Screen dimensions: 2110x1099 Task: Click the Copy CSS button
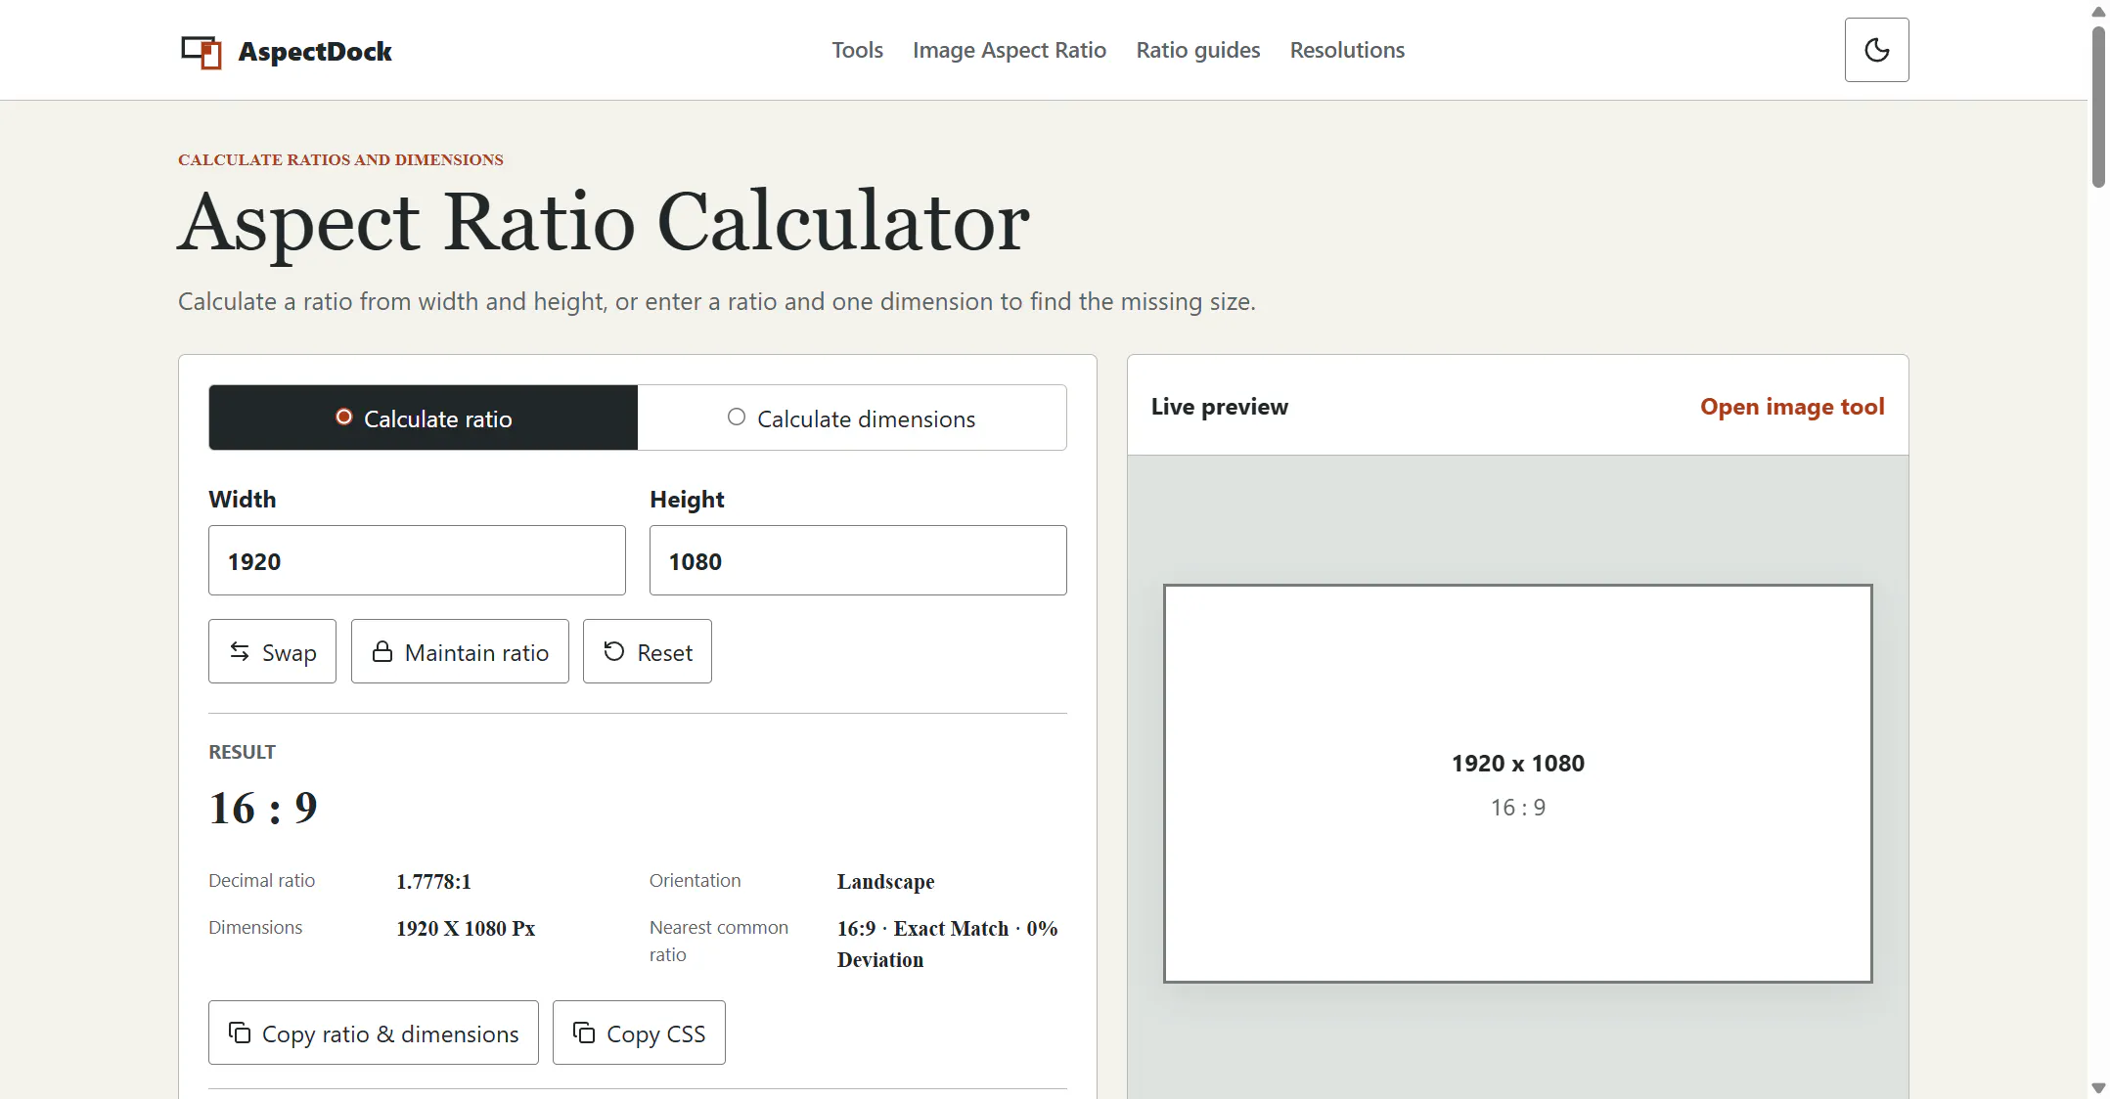pyautogui.click(x=639, y=1033)
